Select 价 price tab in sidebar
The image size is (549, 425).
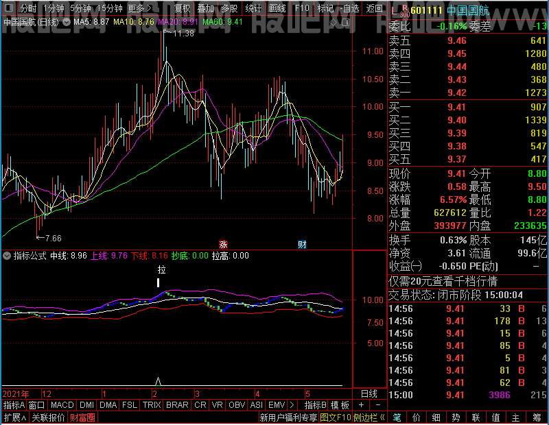pyautogui.click(x=417, y=417)
